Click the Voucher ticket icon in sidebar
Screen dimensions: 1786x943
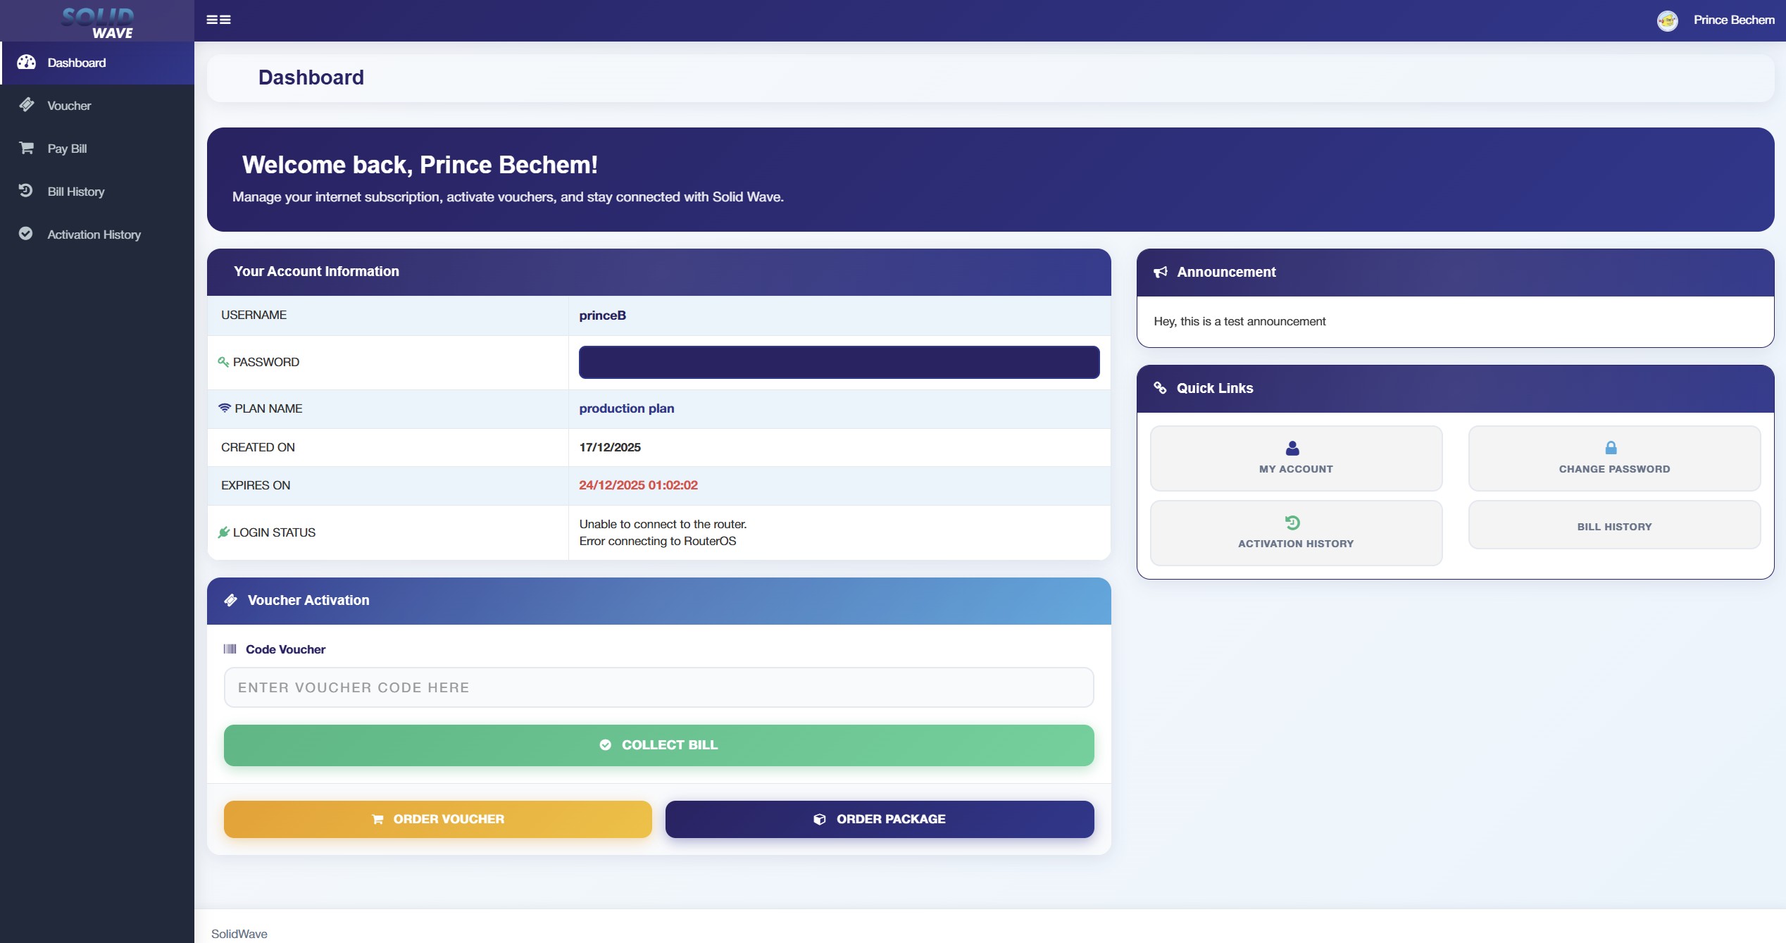27,105
